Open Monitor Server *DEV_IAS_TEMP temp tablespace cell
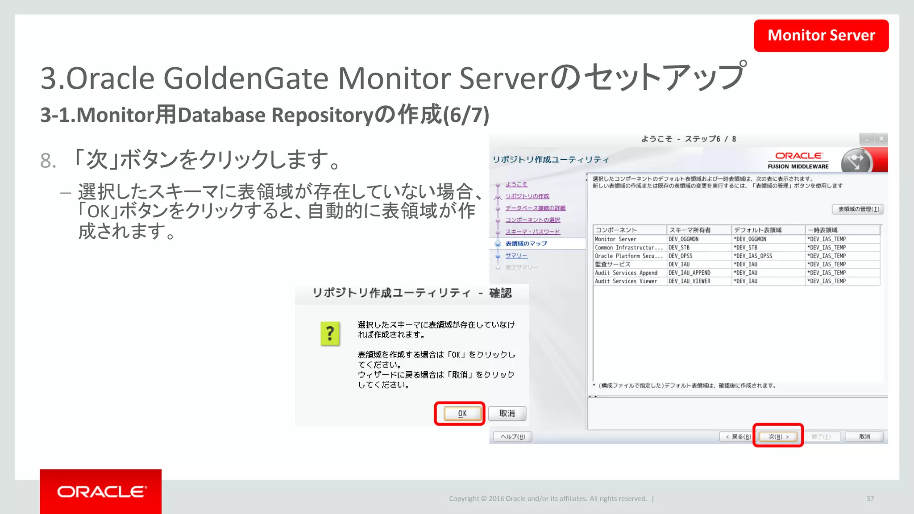The image size is (914, 514). click(843, 239)
